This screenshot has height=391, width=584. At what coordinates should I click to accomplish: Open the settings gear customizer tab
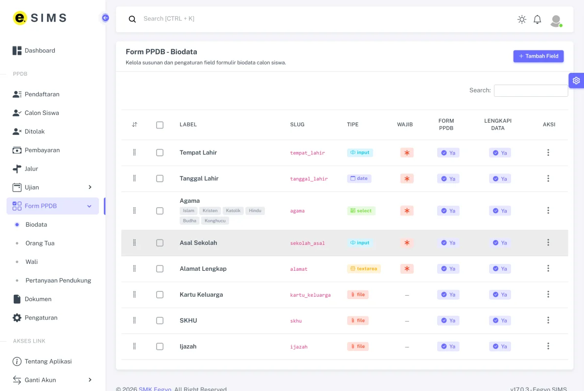pos(576,80)
